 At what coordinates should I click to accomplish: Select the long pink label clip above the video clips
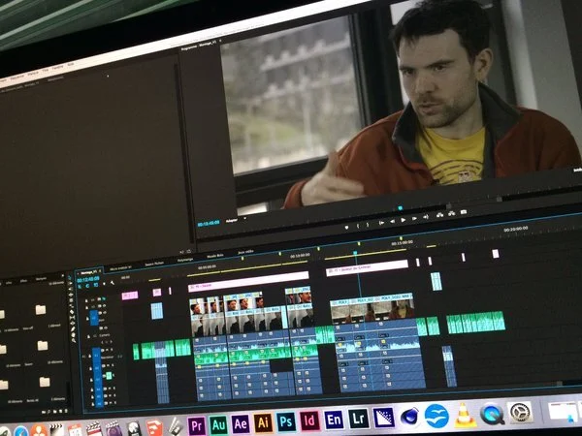(248, 281)
